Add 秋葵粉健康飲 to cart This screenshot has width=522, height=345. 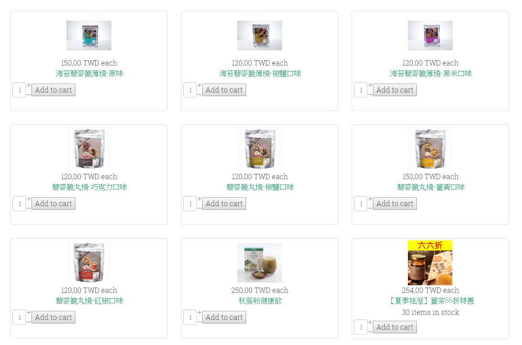click(x=224, y=317)
